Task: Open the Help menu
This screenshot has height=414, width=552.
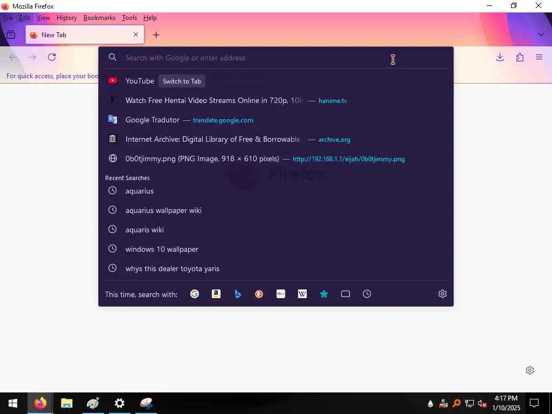Action: 150,18
